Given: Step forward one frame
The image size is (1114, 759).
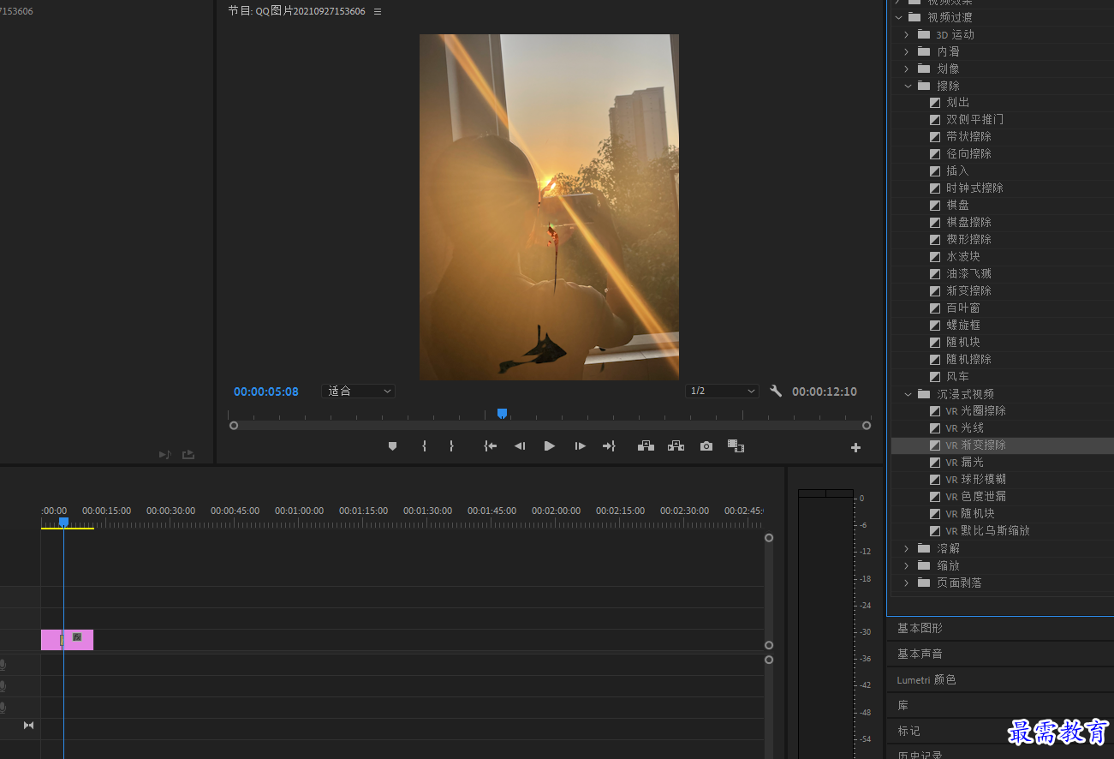Looking at the screenshot, I should point(580,446).
